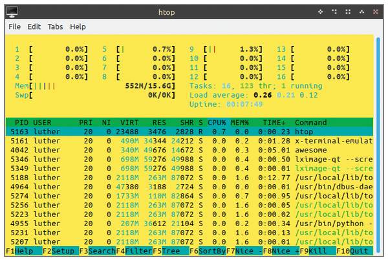Select thread row with PID 5223
The width and height of the screenshot is (388, 261).
[x=189, y=214]
